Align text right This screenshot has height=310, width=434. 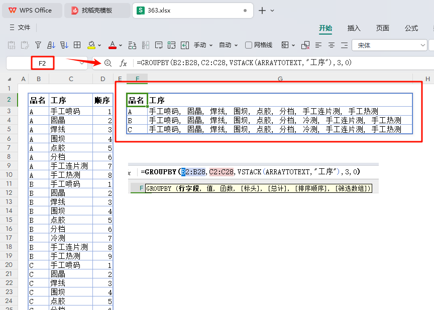coord(344,45)
